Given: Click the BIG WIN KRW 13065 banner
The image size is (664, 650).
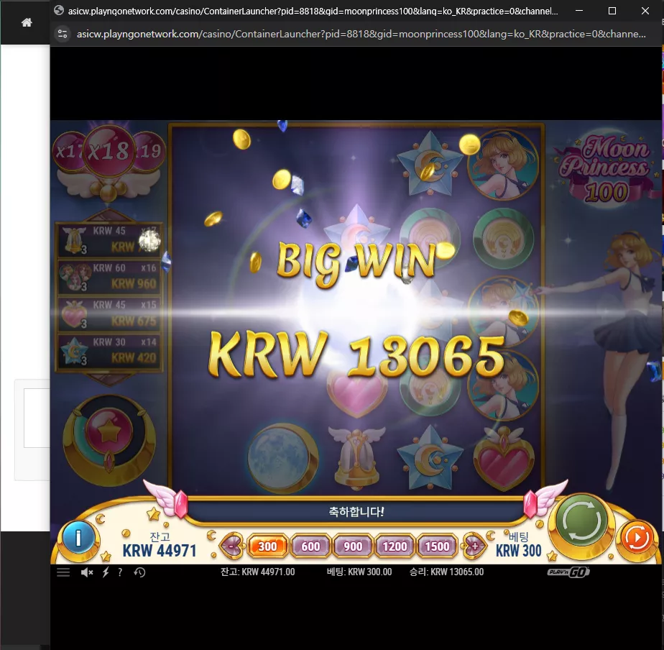Looking at the screenshot, I should coord(356,309).
